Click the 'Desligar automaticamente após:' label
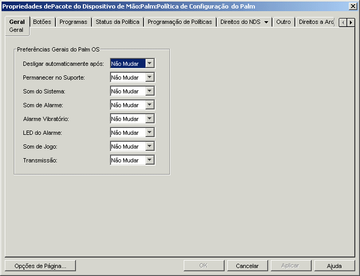Screen dimensions: 360x276 pyautogui.click(x=63, y=64)
